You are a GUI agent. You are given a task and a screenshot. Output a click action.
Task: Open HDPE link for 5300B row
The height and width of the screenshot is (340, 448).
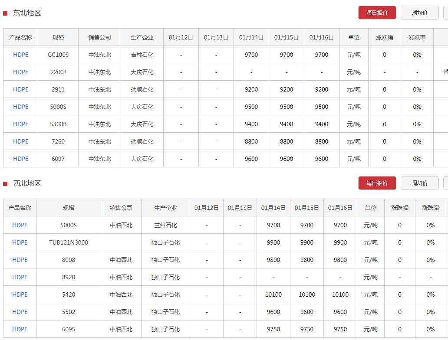[20, 124]
